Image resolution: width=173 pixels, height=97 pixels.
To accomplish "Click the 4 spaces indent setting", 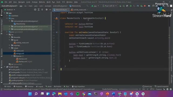I will coord(159,89).
